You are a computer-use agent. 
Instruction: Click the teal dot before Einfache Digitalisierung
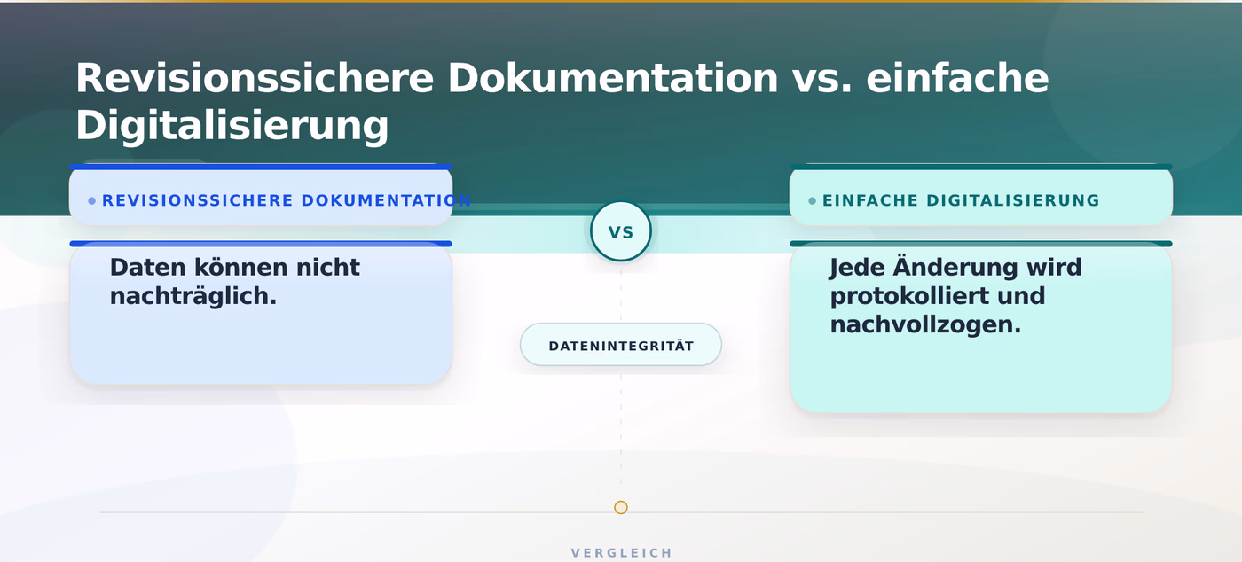tap(813, 201)
